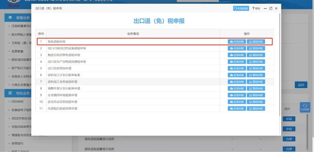
Task: Click the 返回 button behind the dialog
Action: (x=301, y=85)
